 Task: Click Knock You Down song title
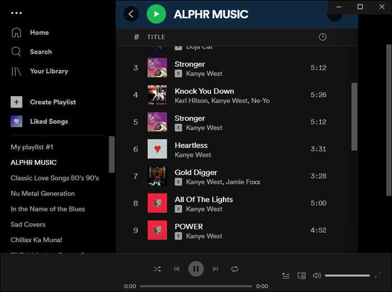(204, 91)
